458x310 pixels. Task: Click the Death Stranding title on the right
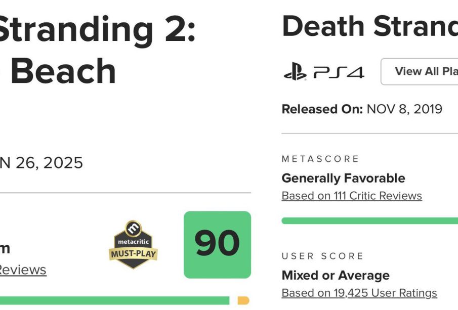click(x=370, y=26)
